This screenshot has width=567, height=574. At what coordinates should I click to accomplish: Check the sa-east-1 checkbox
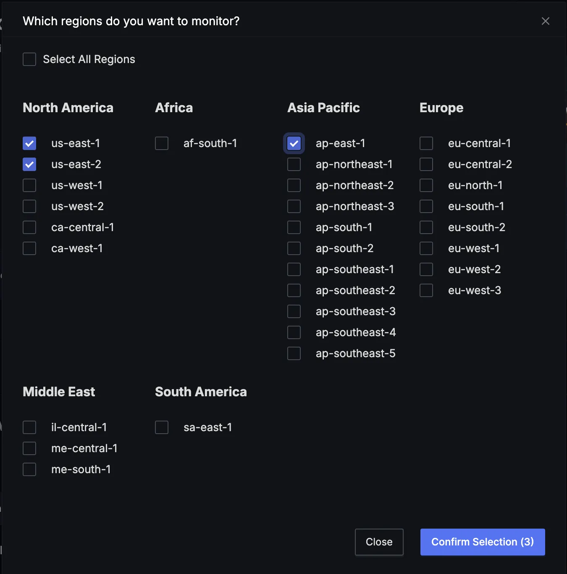(162, 427)
